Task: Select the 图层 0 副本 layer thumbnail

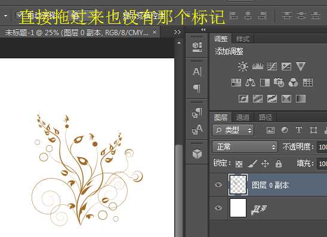Action: (238, 185)
